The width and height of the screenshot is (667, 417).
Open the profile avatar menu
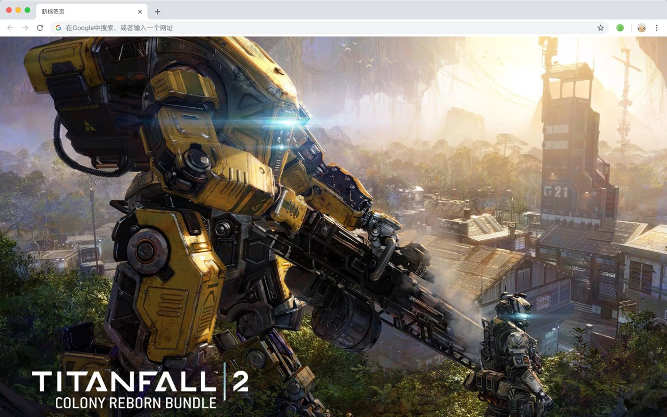(641, 28)
